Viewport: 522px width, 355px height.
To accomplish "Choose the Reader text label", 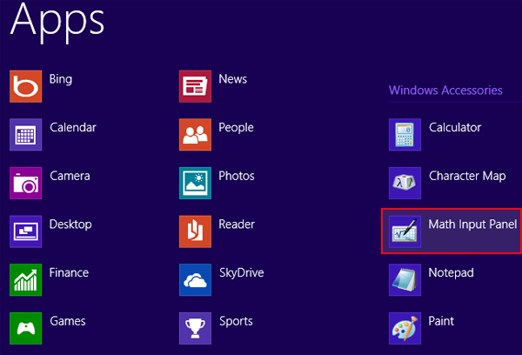I will click(237, 224).
